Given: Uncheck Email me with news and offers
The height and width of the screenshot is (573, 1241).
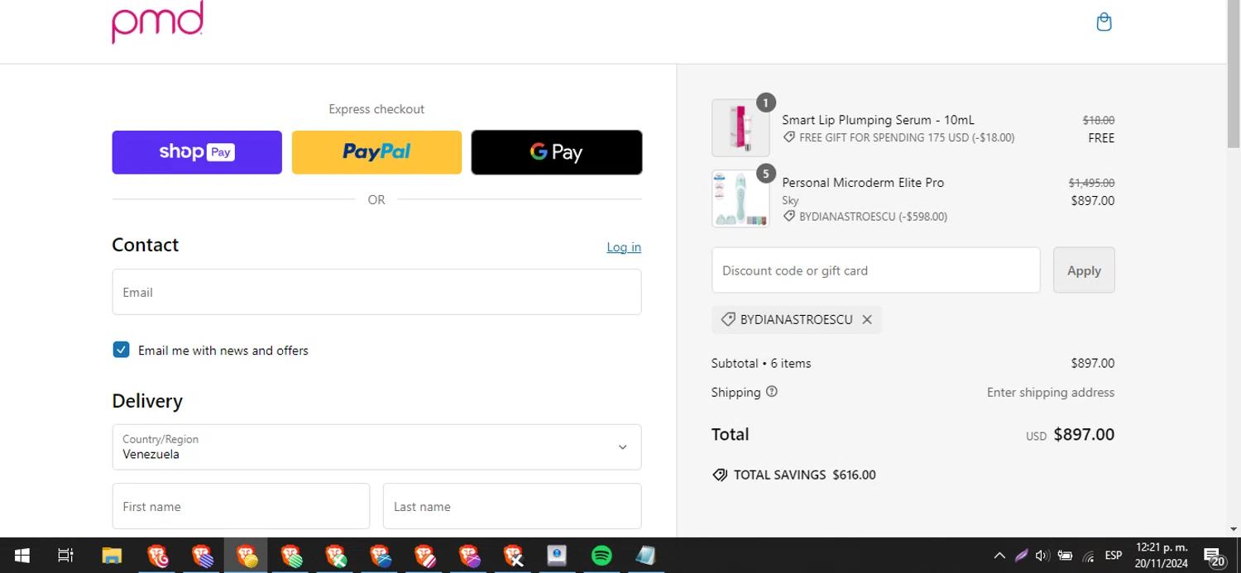Looking at the screenshot, I should (122, 350).
